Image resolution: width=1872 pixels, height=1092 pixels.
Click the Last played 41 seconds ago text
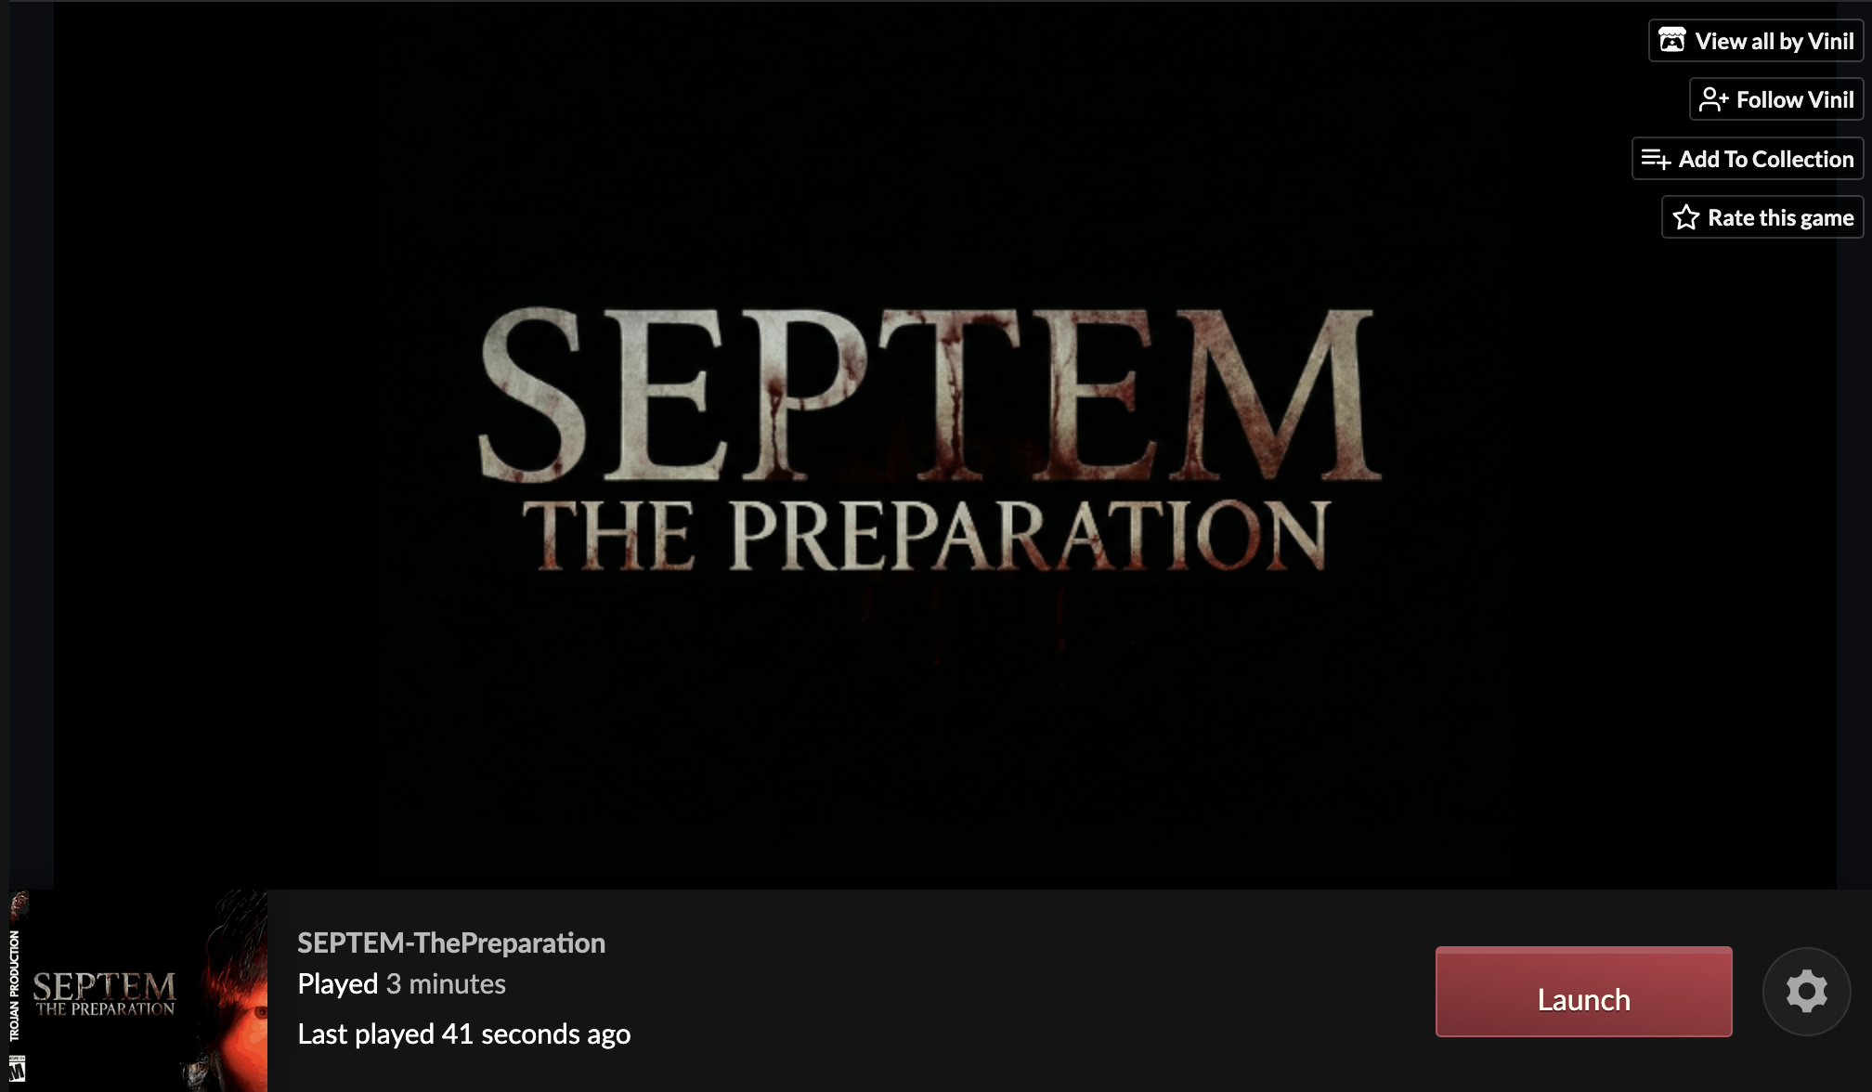(x=463, y=1033)
